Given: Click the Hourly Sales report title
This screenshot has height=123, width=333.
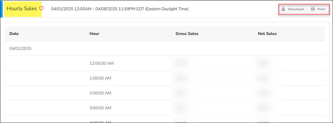Looking at the screenshot, I should 22,9.
